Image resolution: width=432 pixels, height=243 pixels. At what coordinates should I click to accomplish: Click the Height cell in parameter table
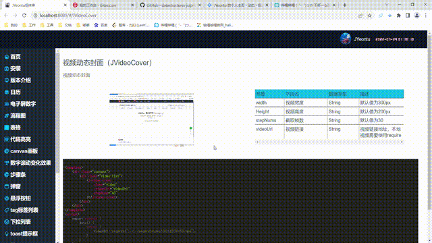tap(269, 111)
